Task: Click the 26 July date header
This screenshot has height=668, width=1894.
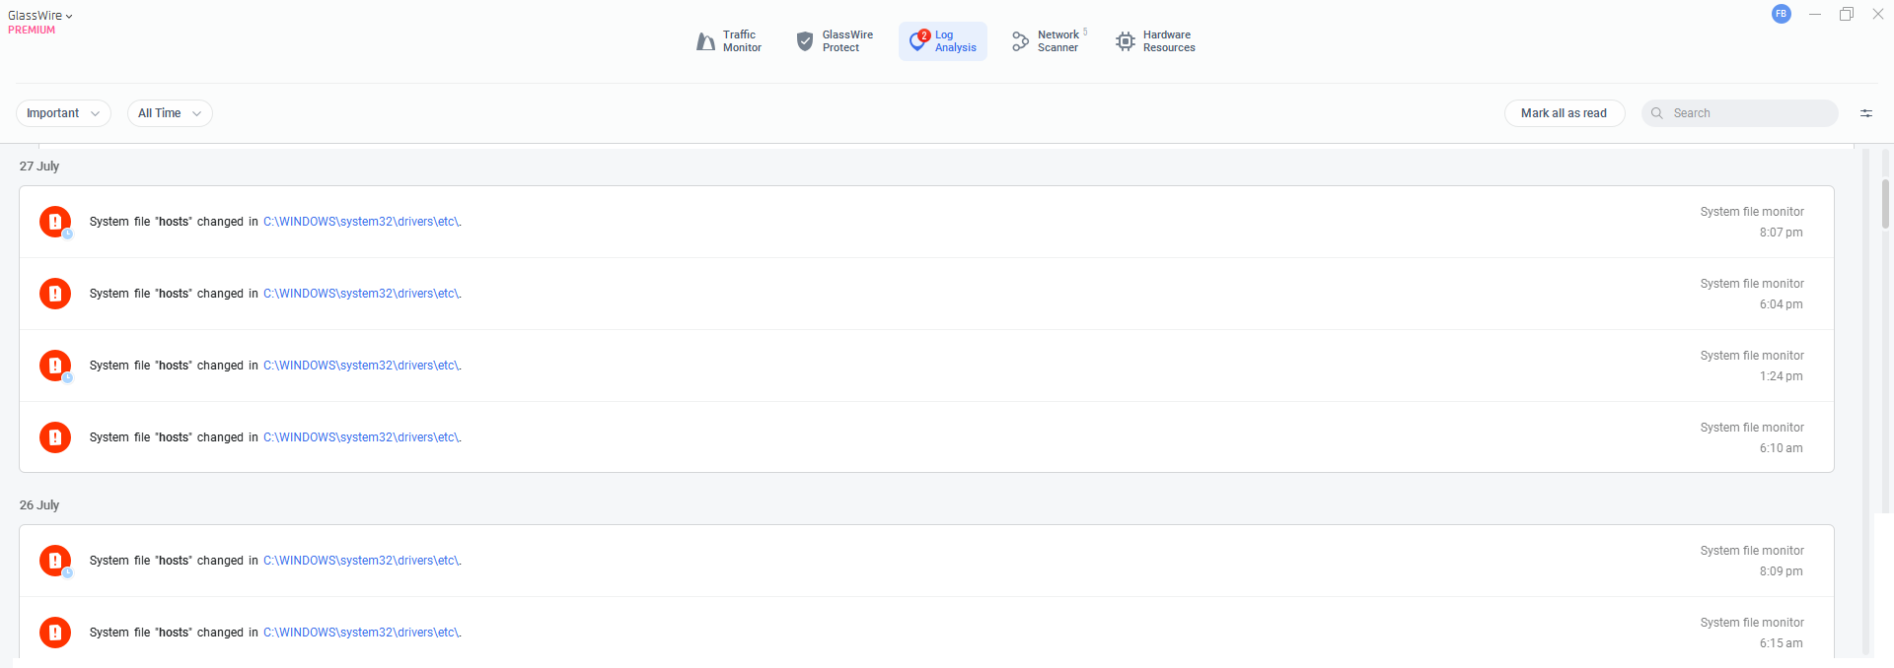Action: pyautogui.click(x=39, y=505)
